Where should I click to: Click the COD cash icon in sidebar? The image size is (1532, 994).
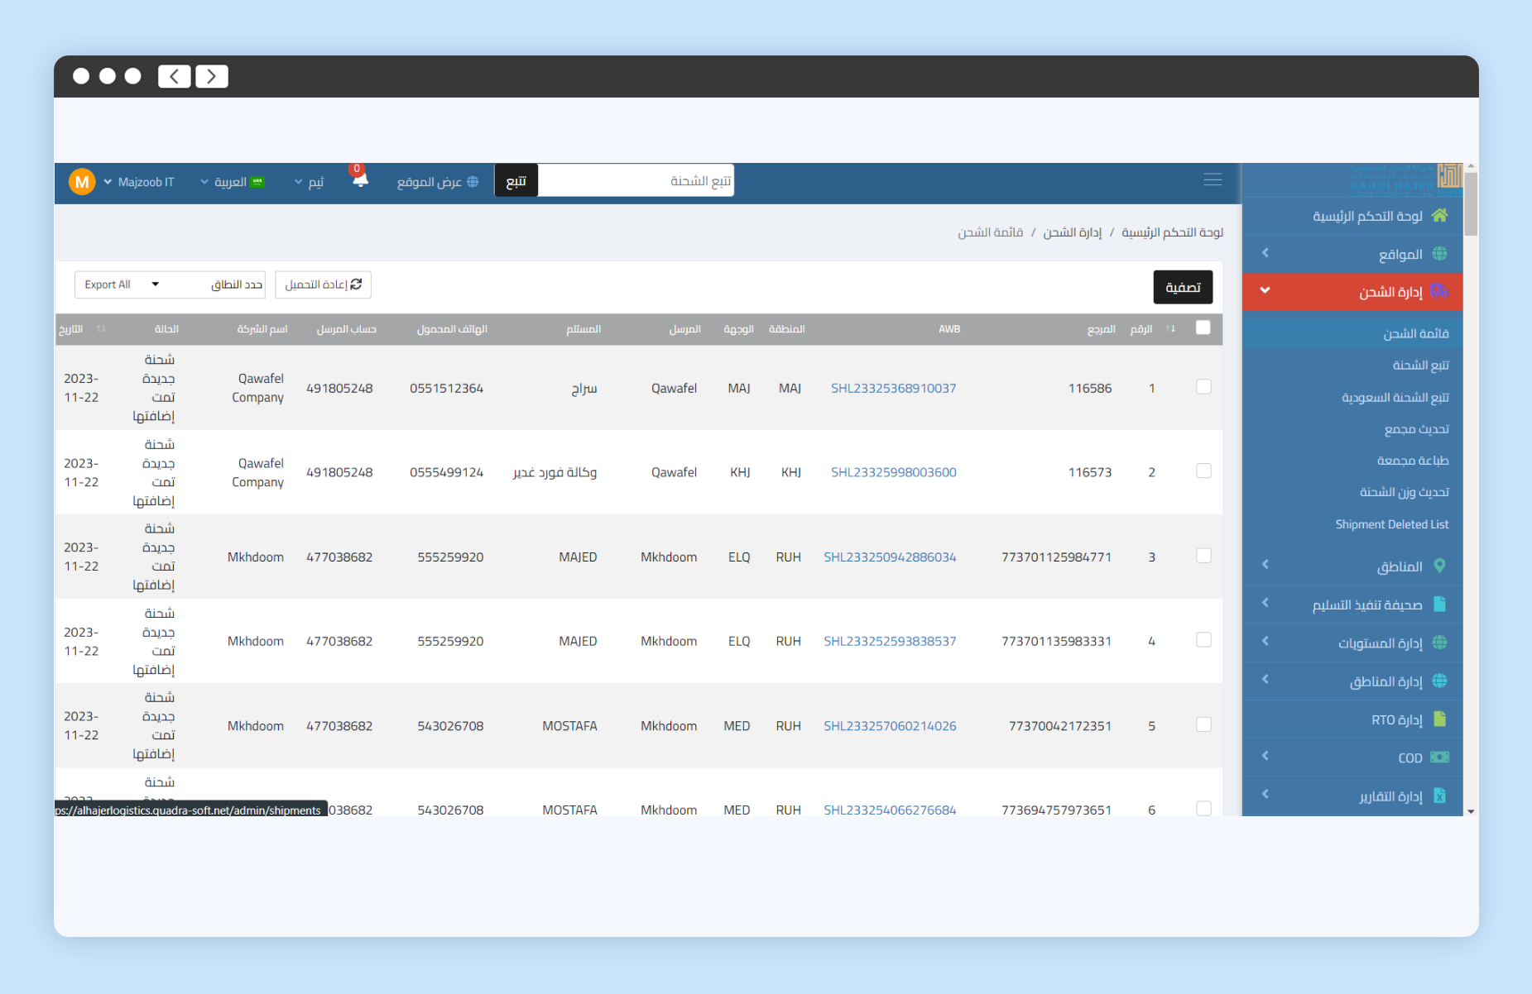[1439, 757]
